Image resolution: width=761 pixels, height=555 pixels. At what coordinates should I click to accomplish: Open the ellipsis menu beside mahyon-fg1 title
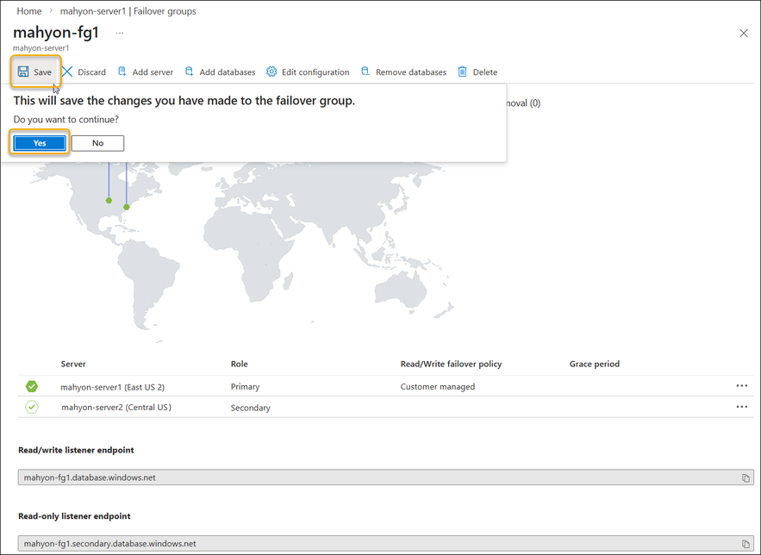pyautogui.click(x=120, y=33)
